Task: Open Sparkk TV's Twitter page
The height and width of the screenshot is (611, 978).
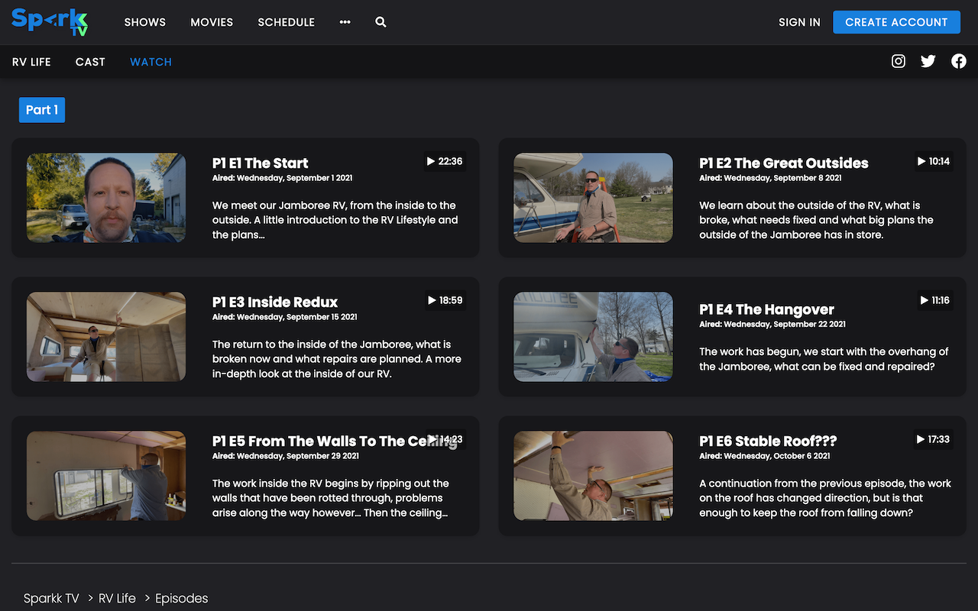Action: (928, 61)
